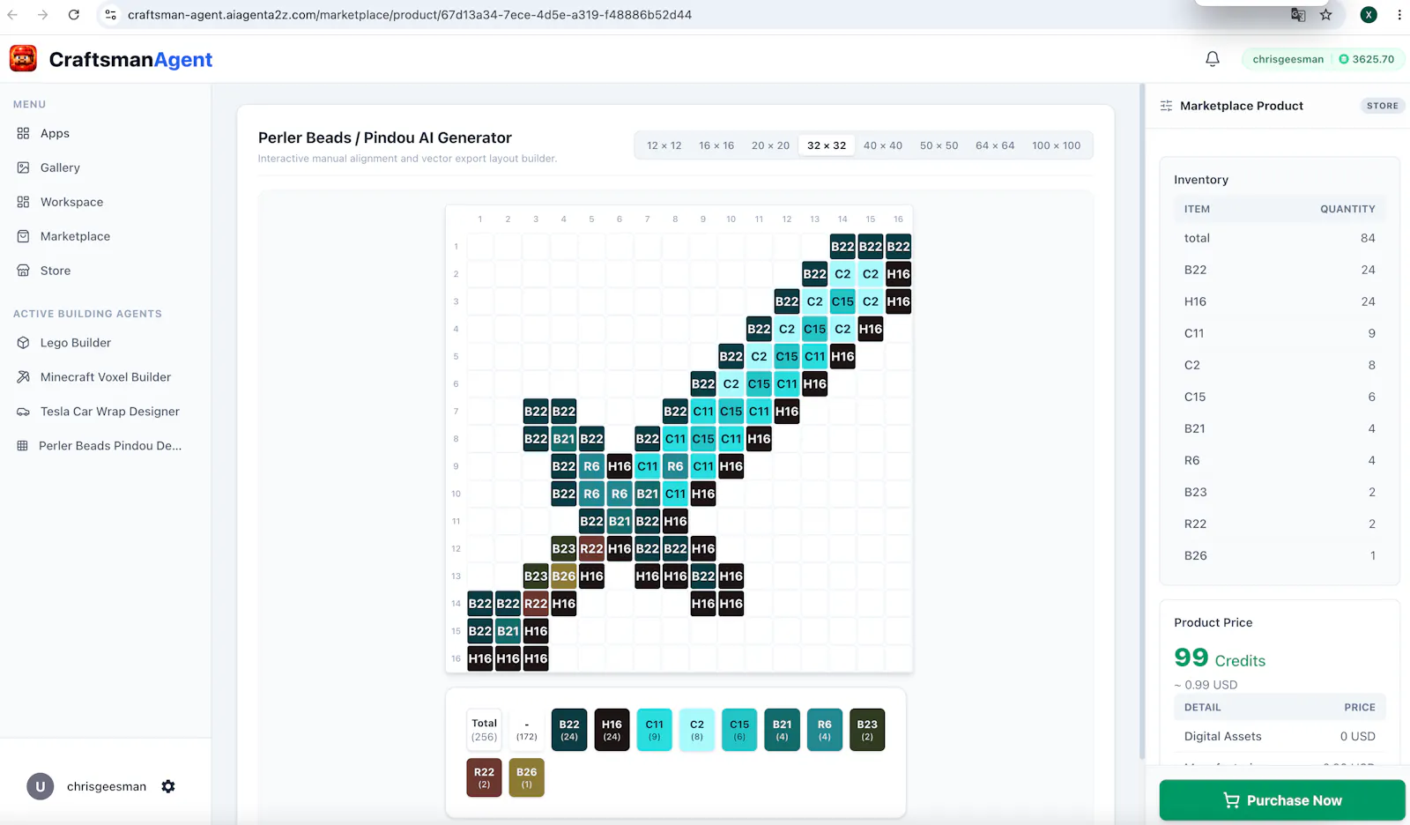The height and width of the screenshot is (825, 1410).
Task: Click the total inventory row value 84
Action: pyautogui.click(x=1368, y=238)
